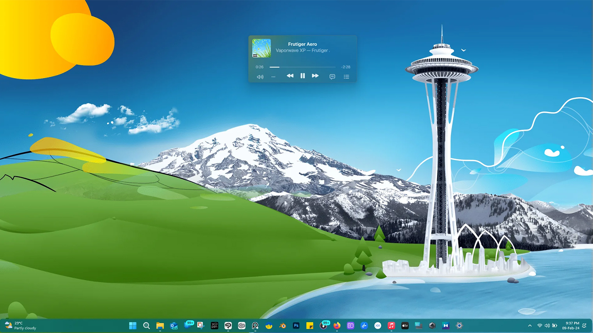Screen dimensions: 593x333
Task: Switch to Apple Music in the taskbar
Action: click(x=391, y=326)
